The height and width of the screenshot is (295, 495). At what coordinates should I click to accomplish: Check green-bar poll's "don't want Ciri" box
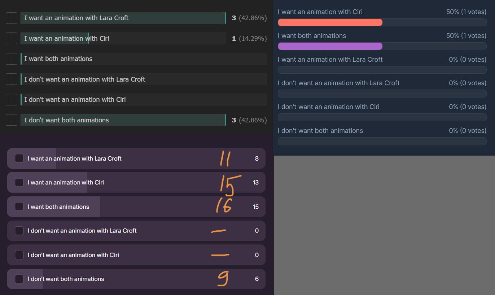click(12, 100)
